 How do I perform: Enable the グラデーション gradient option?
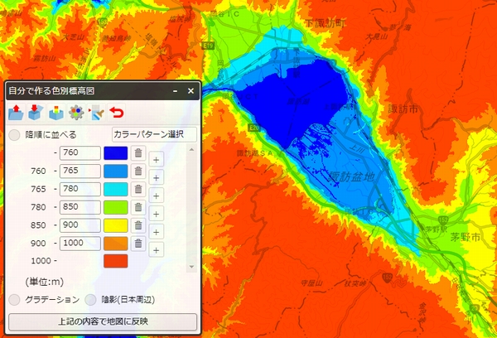[x=15, y=299]
